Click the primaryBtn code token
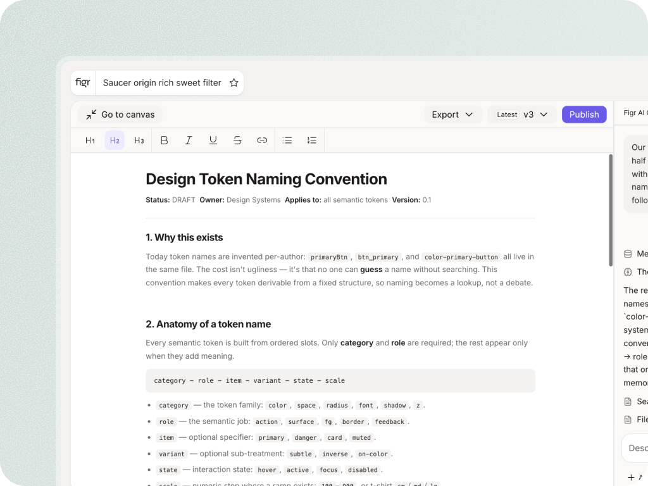 [x=329, y=257]
